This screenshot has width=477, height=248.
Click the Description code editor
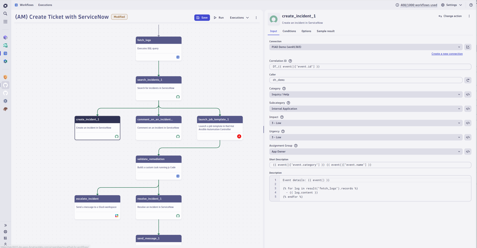[x=370, y=189]
